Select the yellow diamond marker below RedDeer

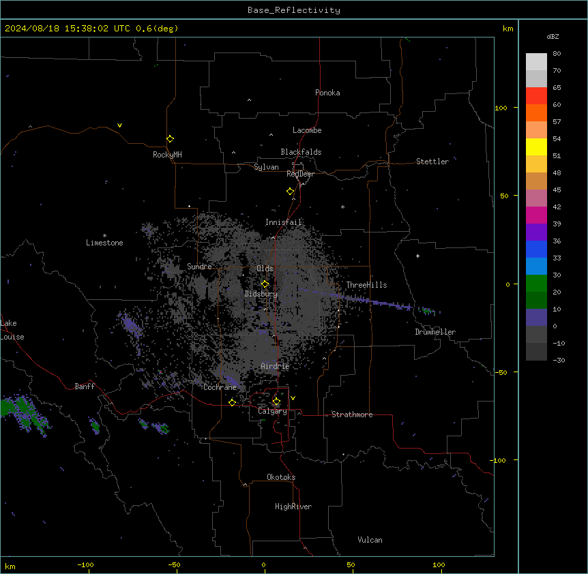(x=291, y=192)
